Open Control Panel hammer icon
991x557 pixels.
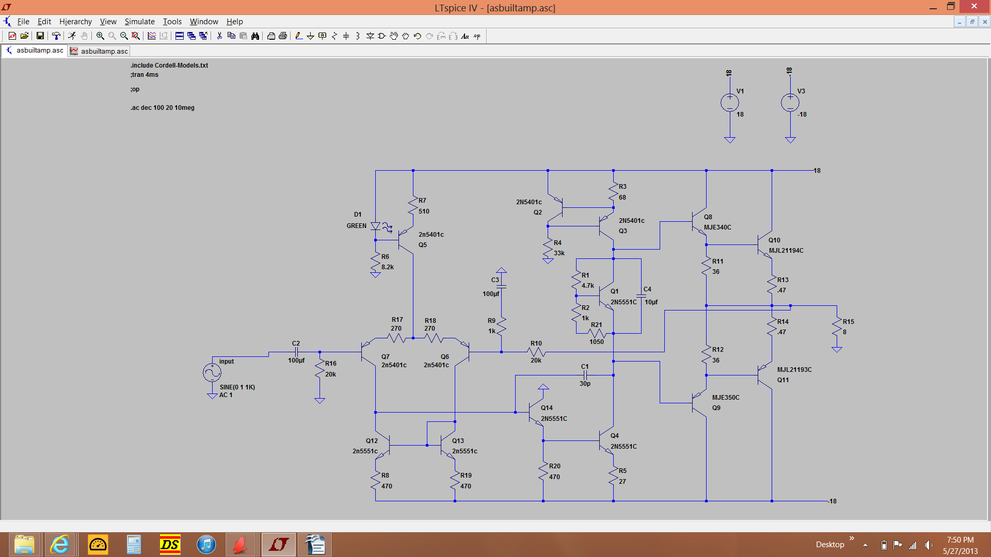coord(56,36)
